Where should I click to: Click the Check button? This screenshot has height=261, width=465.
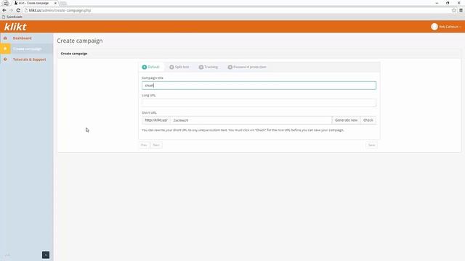tap(368, 120)
